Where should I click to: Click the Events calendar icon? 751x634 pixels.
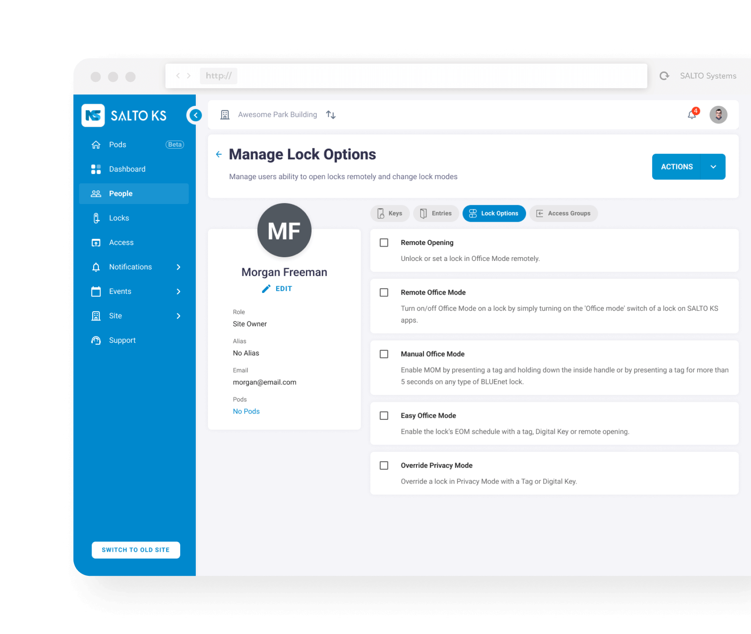pos(96,291)
